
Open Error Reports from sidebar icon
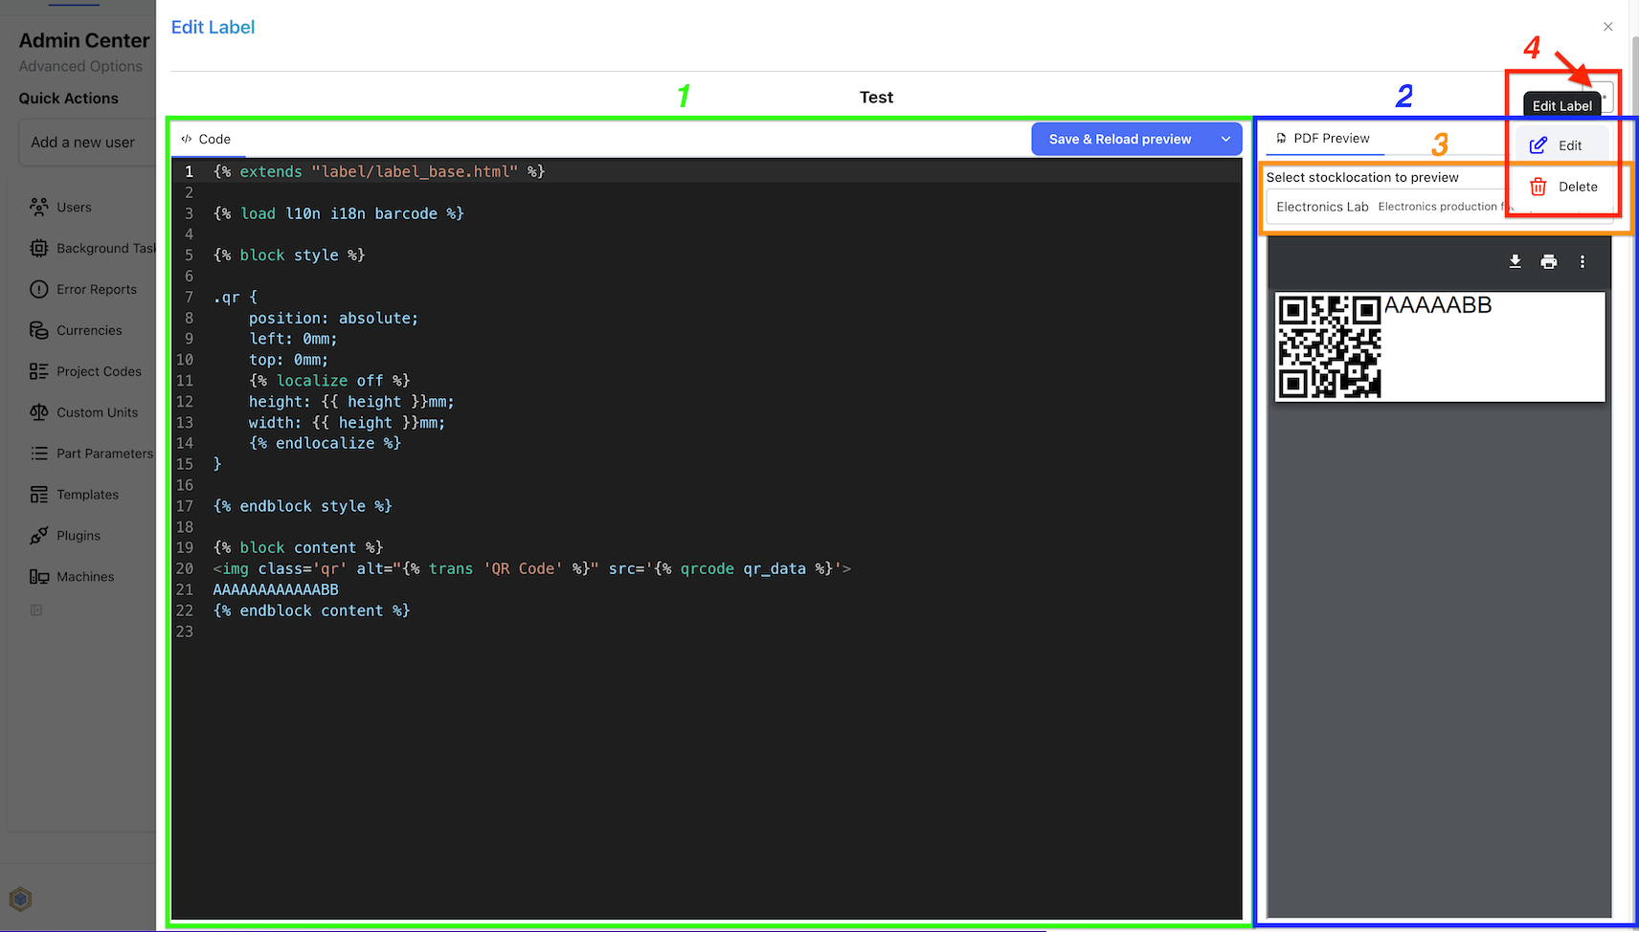(39, 289)
